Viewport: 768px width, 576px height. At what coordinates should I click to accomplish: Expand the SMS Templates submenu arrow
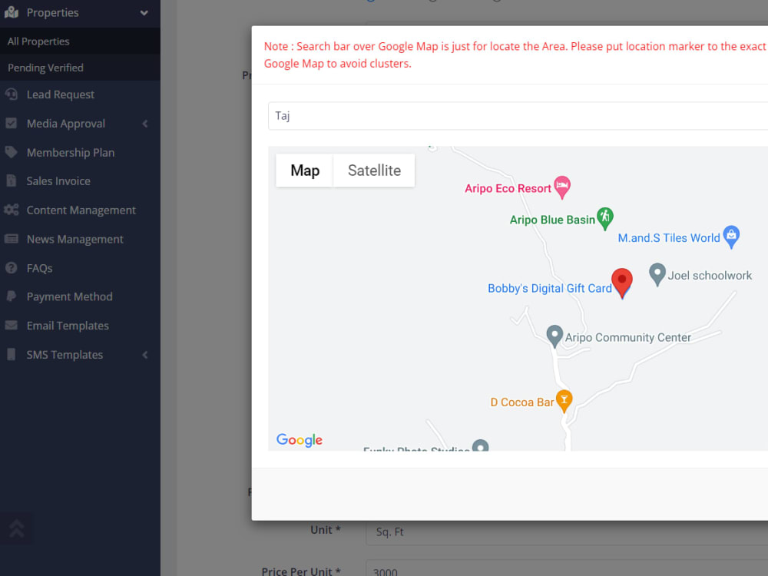click(145, 355)
